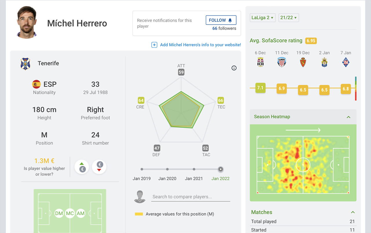
Task: Vote player value higher with green arrow
Action: pyautogui.click(x=82, y=167)
